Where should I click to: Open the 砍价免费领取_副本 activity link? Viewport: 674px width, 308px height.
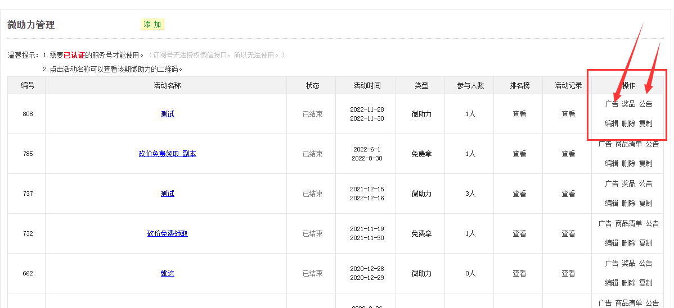click(167, 154)
